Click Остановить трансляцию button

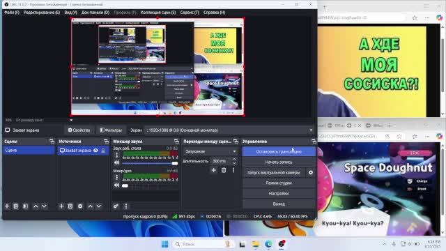pos(279,152)
